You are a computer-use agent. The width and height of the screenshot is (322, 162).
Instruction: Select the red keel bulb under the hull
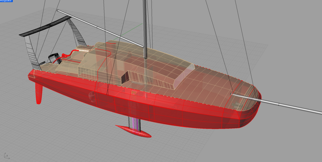[133, 131]
